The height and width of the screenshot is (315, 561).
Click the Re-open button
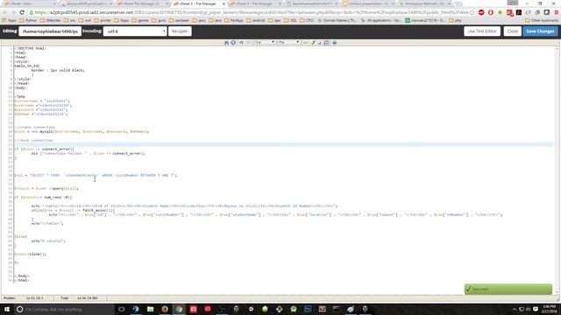tap(180, 31)
